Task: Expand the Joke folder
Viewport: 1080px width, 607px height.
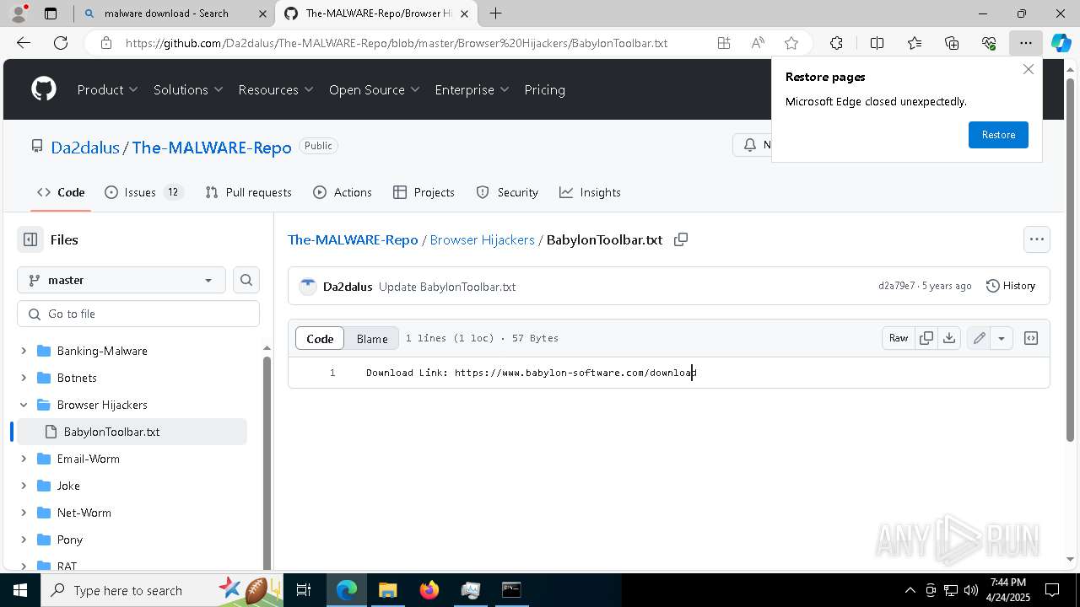Action: 24,486
